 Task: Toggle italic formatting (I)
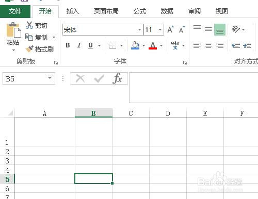(x=79, y=45)
